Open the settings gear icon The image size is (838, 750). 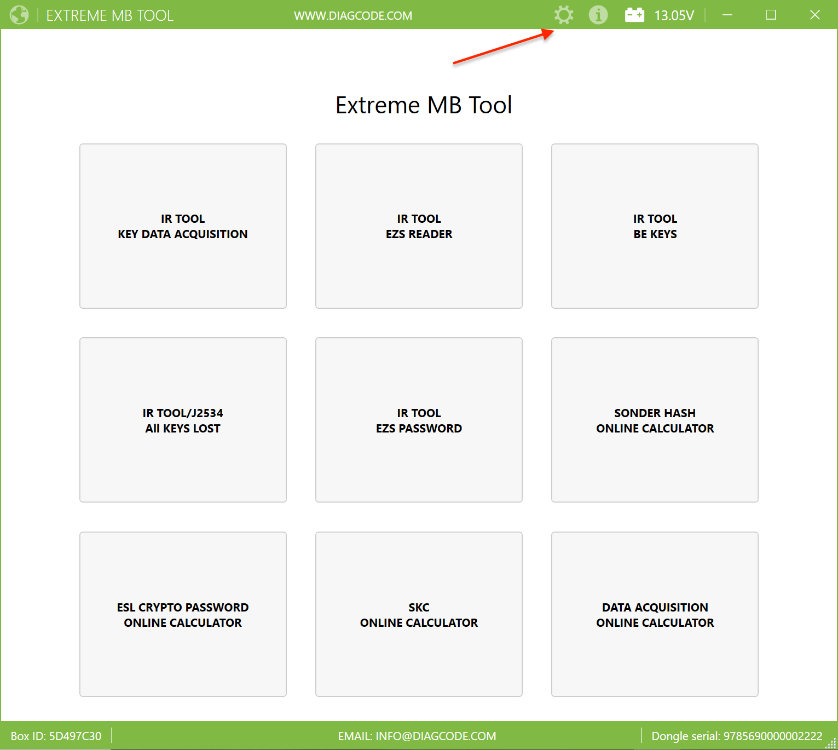click(x=564, y=15)
